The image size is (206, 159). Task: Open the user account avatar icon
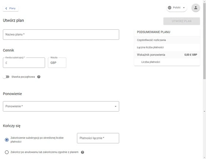[196, 8]
